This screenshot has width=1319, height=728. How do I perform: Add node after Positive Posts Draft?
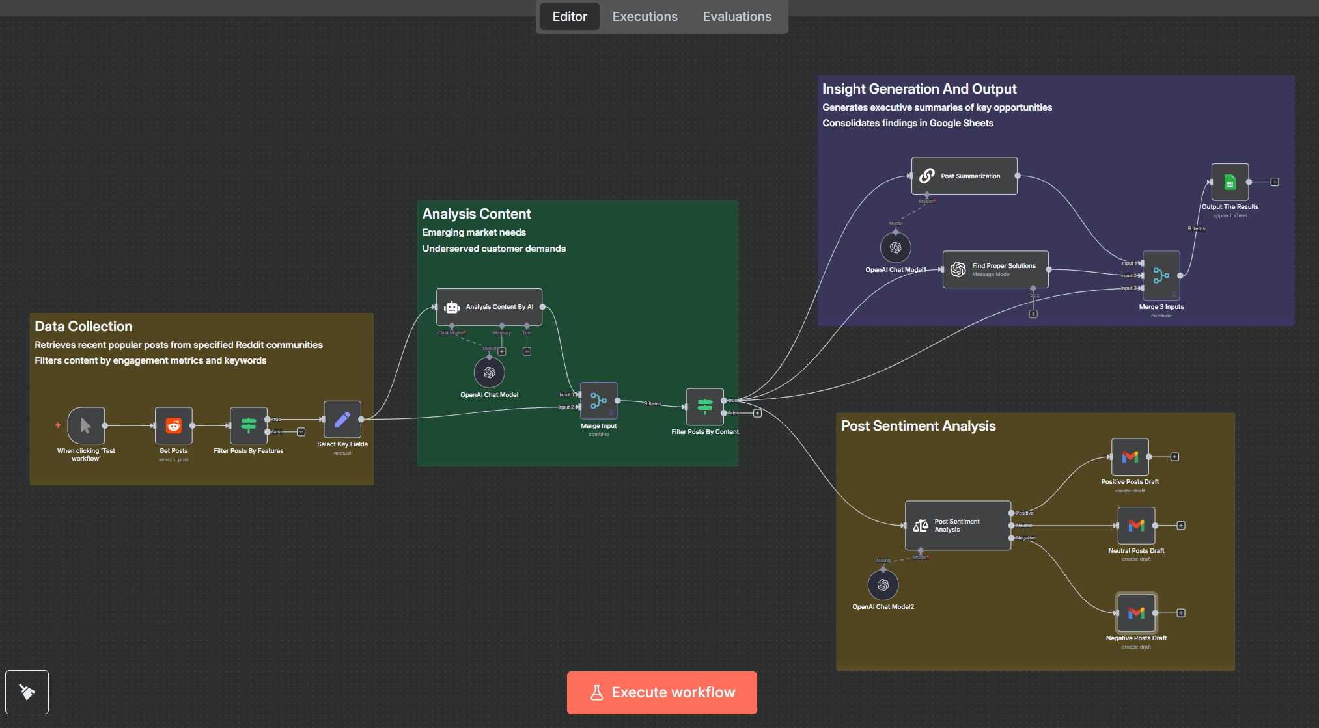click(1174, 457)
